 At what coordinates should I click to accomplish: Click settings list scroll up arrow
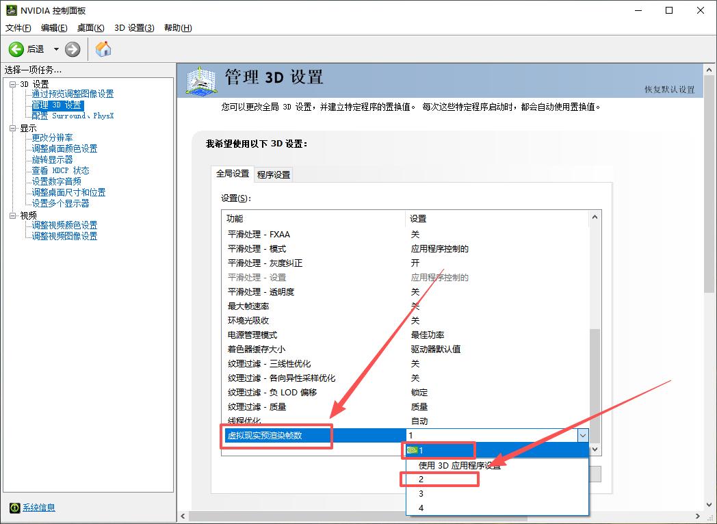coord(595,217)
